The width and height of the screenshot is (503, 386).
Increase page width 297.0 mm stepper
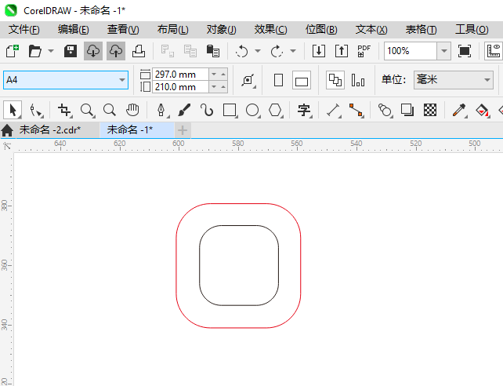[x=223, y=75]
